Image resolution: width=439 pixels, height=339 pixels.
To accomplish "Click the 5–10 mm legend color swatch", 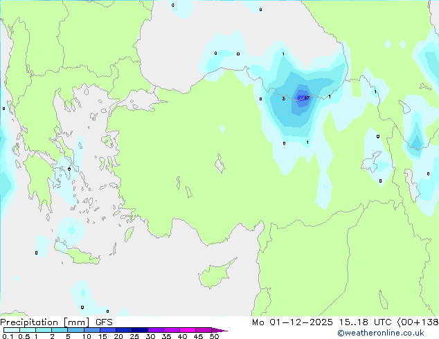I will click(x=75, y=330).
